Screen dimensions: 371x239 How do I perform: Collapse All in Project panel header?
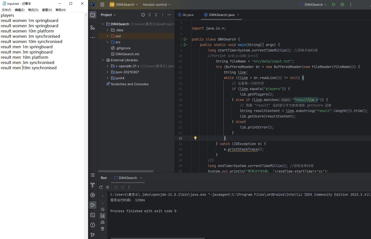pyautogui.click(x=156, y=15)
